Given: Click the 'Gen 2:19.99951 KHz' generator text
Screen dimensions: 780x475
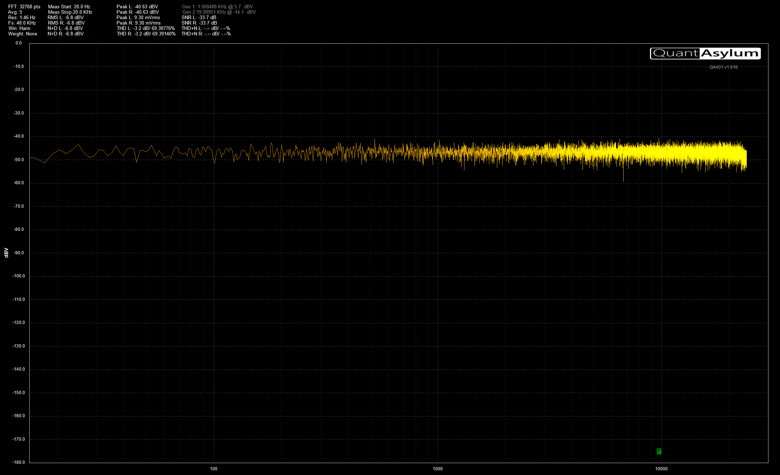Looking at the screenshot, I should click(x=219, y=12).
